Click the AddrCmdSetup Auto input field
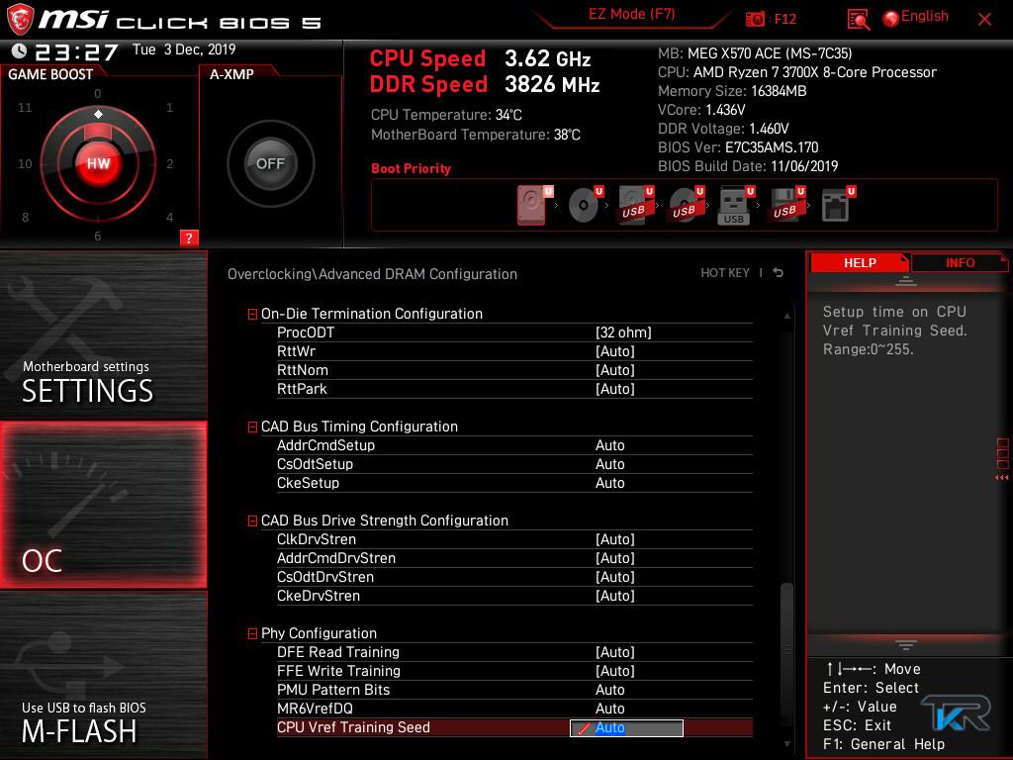 (x=609, y=446)
